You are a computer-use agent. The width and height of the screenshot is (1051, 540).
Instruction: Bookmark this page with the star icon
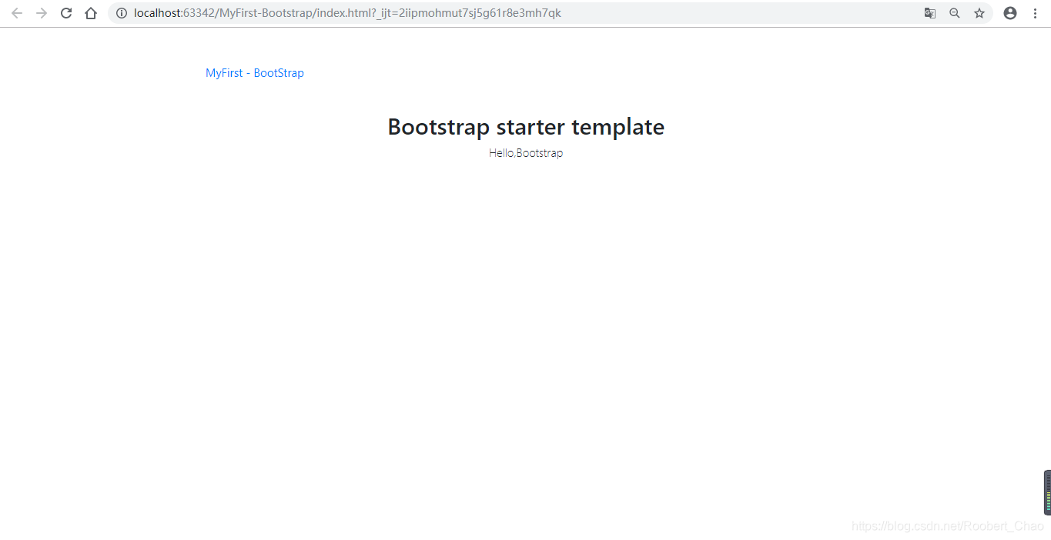tap(979, 13)
